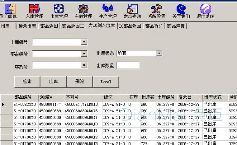The height and width of the screenshot is (145, 237).
Task: Expand the 出库编号 dropdown arrow
Action: (84, 42)
